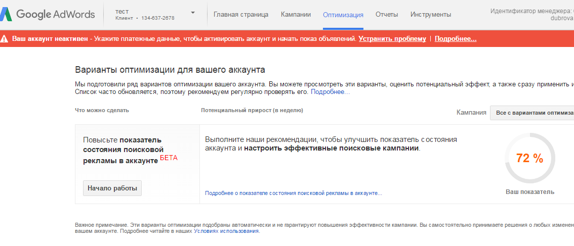The height and width of the screenshot is (246, 574).
Task: Select the Оптимизация tab
Action: (x=343, y=15)
